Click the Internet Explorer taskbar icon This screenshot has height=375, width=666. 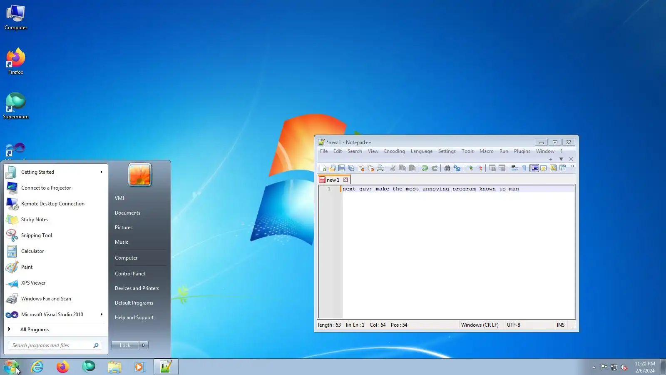pyautogui.click(x=37, y=367)
